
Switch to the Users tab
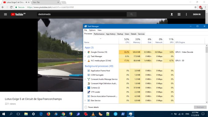pos(127,34)
